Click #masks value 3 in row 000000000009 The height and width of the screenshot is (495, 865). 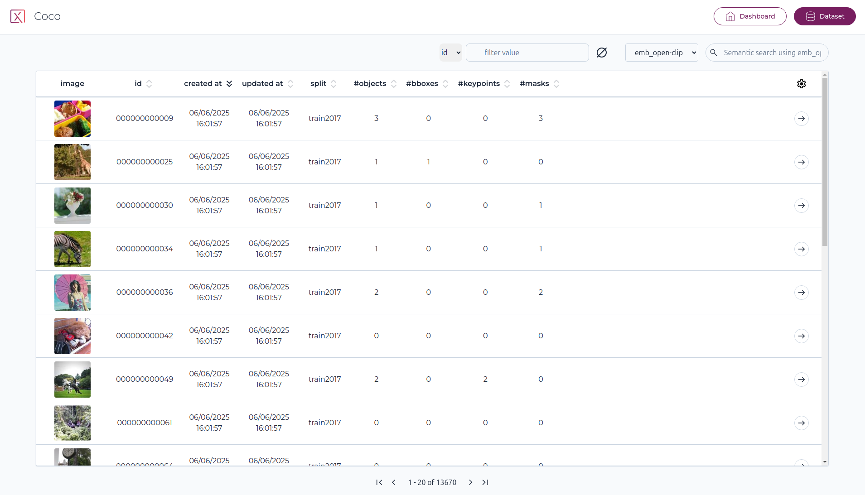(541, 119)
